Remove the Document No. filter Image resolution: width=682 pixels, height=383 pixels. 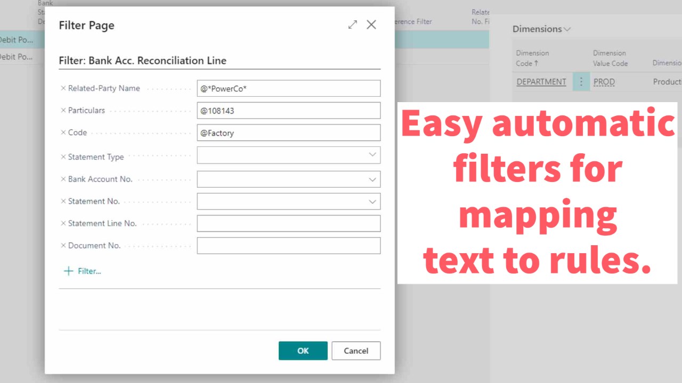point(63,246)
